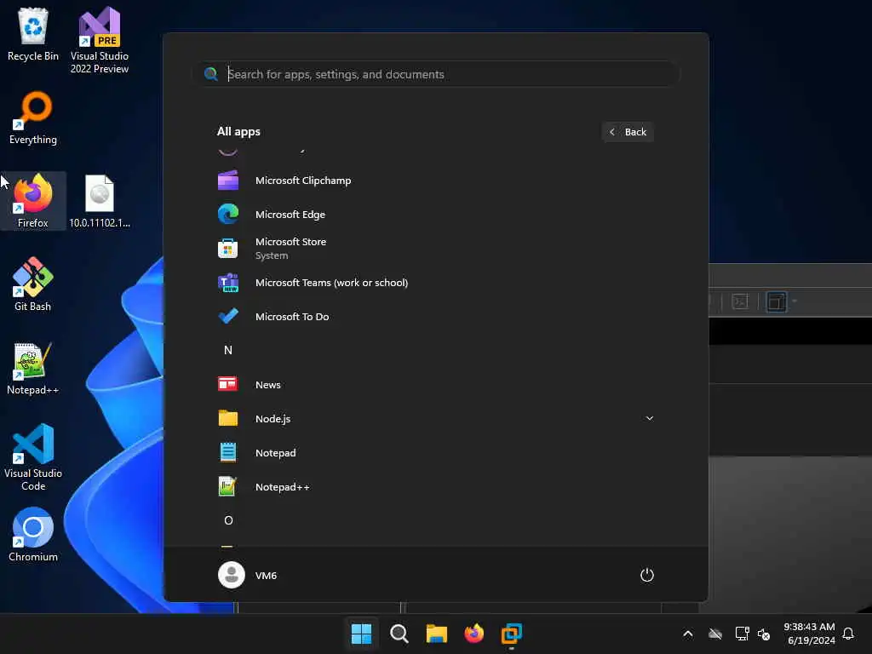Open the network tray icon
Viewport: 872px width, 654px height.
742,634
